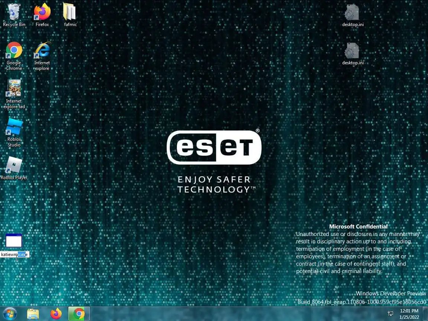Click the Show desktop strip beside the clock

click(x=426, y=314)
